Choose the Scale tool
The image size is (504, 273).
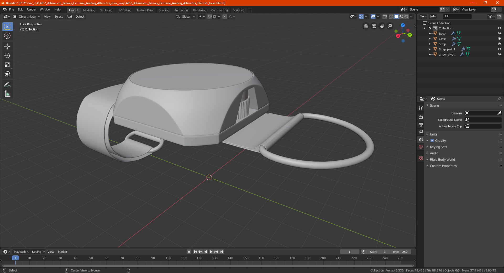7,65
